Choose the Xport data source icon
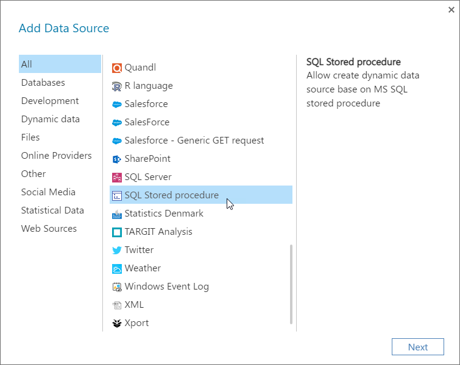This screenshot has height=365, width=460. (x=117, y=324)
